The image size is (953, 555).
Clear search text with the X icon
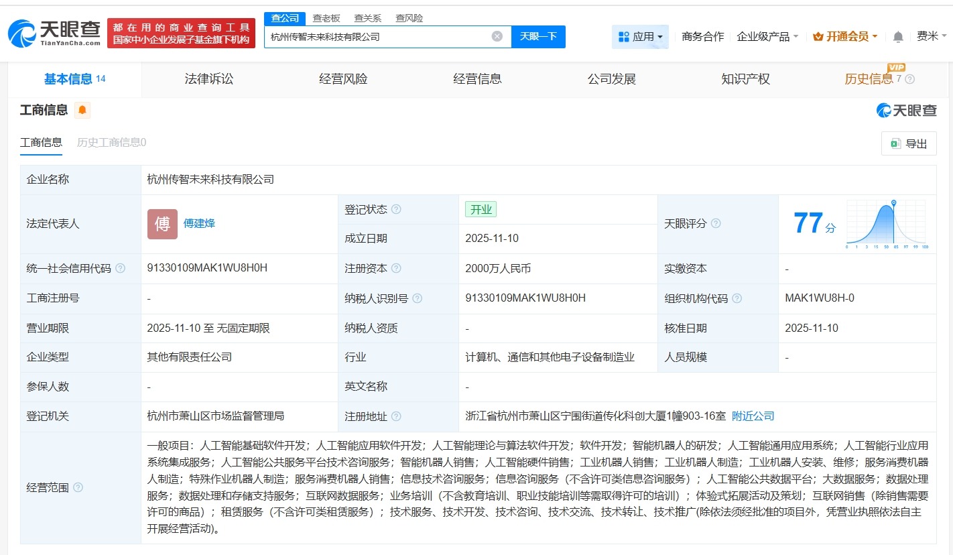click(496, 36)
